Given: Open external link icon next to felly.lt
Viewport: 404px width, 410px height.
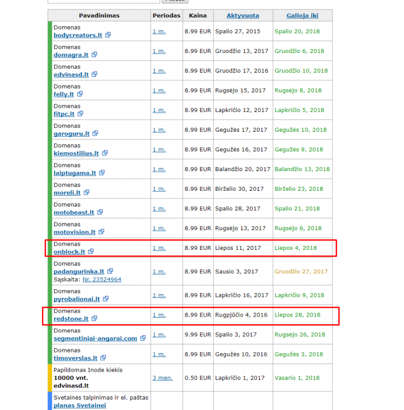Looking at the screenshot, I should click(80, 94).
